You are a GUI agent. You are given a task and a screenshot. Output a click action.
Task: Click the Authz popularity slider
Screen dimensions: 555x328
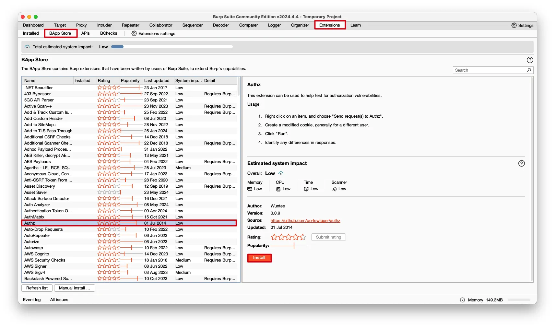289,246
